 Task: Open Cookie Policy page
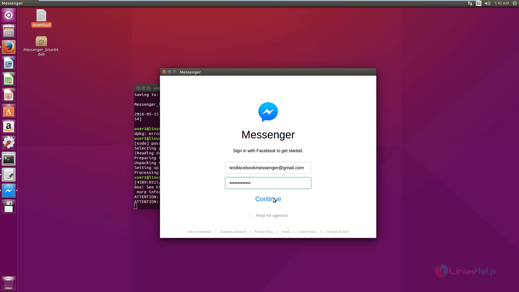(307, 232)
